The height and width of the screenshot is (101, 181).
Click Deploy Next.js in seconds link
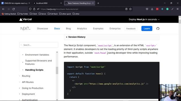point(144,19)
